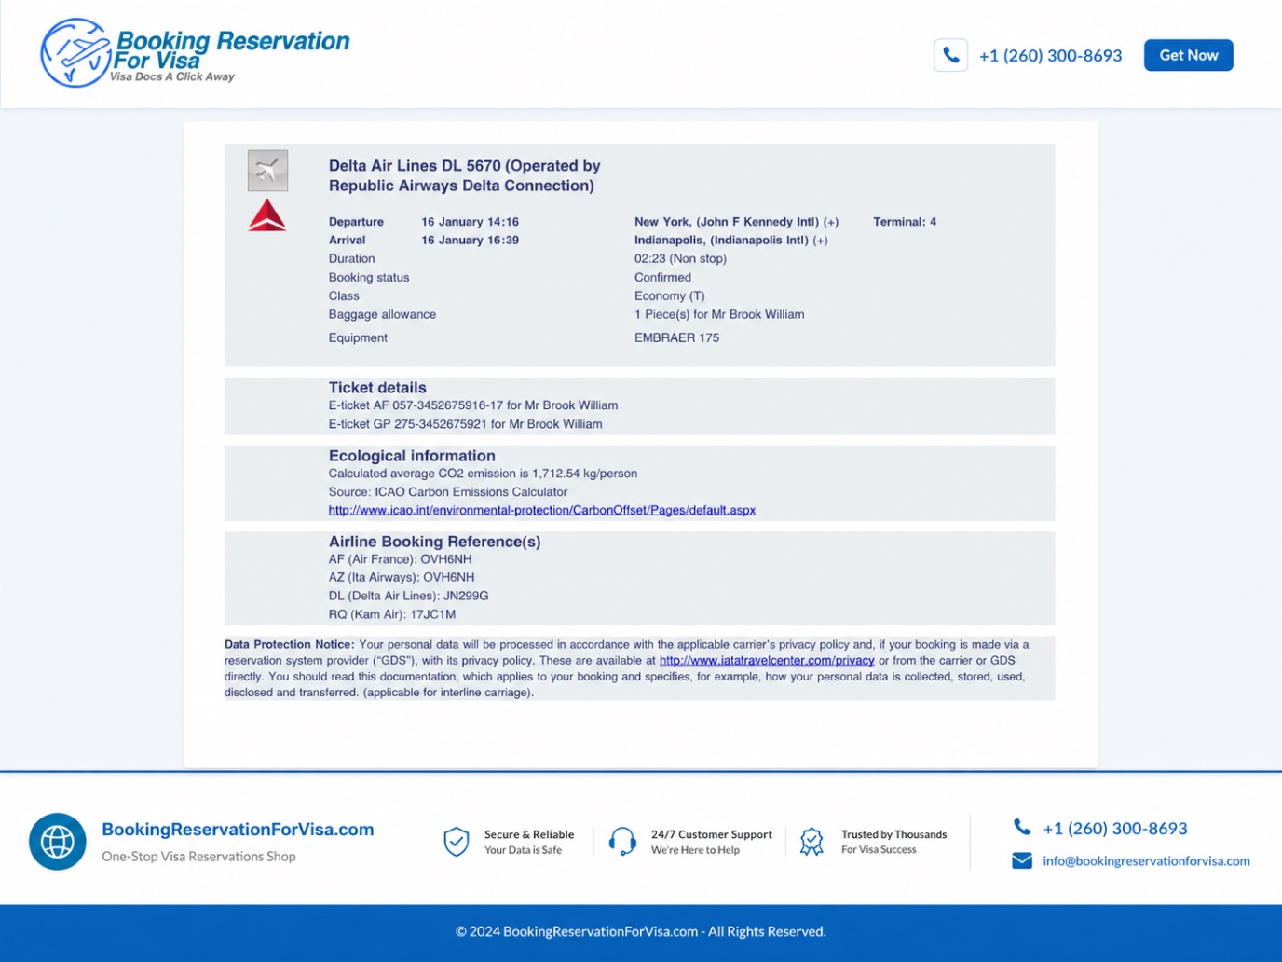
Task: Click the gray airplane flight icon
Action: point(267,171)
